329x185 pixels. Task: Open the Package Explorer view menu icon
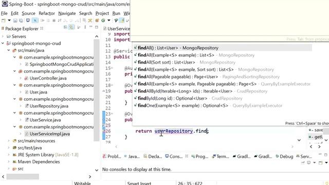pyautogui.click(x=85, y=27)
